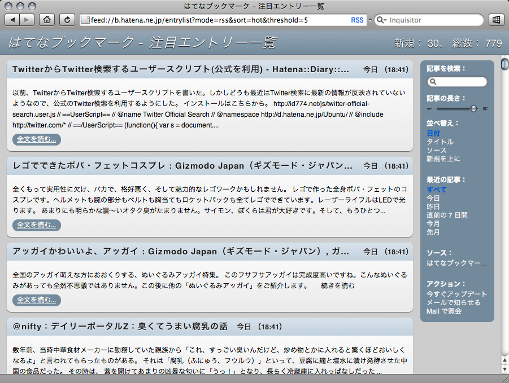Click the magnifier icon in the article search box

point(433,82)
